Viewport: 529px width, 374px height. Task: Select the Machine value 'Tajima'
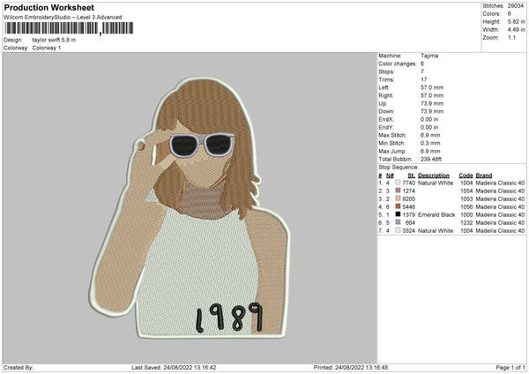point(429,56)
